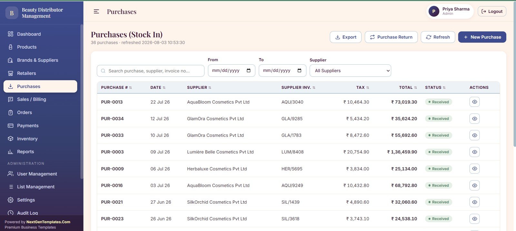This screenshot has height=231, width=516.
Task: Navigate to Retailers
Action: (x=40, y=73)
